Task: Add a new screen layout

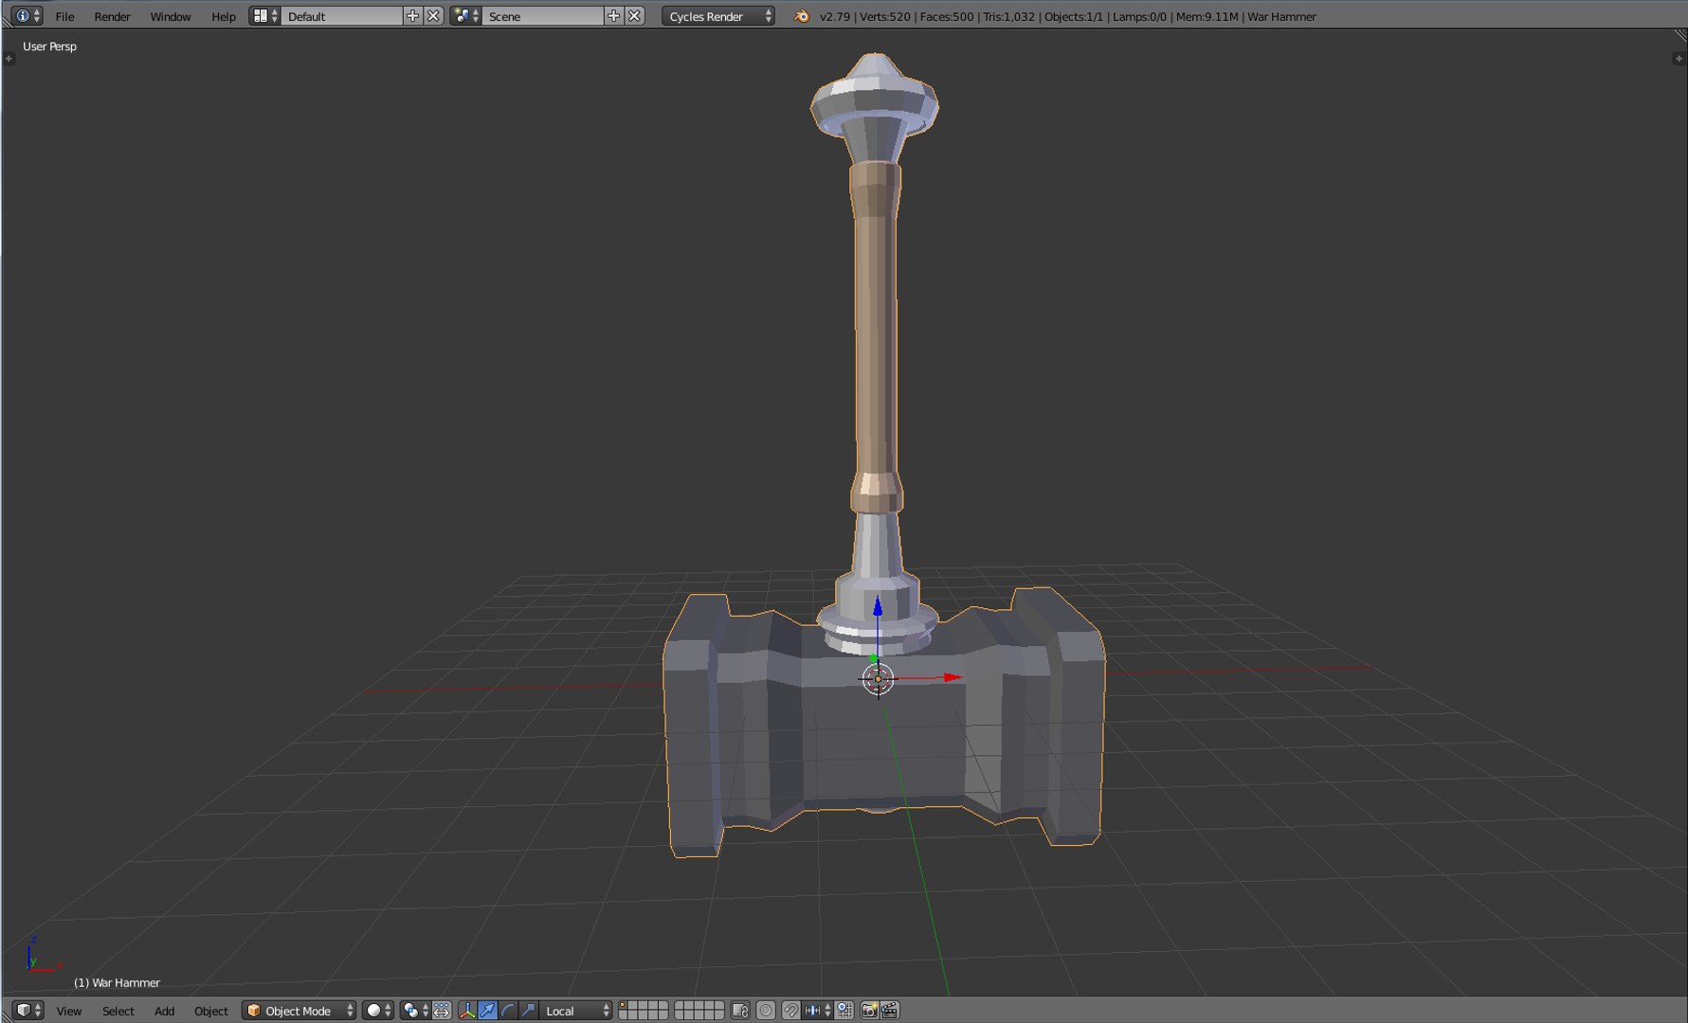Action: pos(412,16)
